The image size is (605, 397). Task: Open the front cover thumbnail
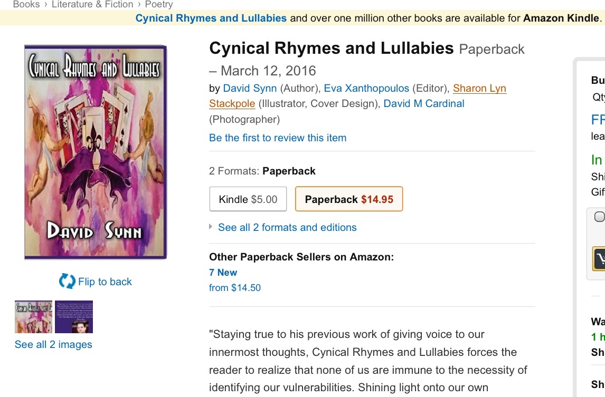tap(33, 317)
